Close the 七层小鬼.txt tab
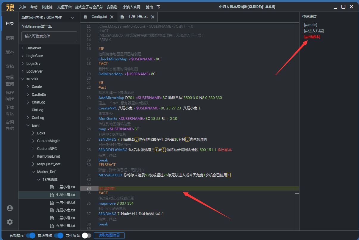359x240 pixels. coord(153,17)
